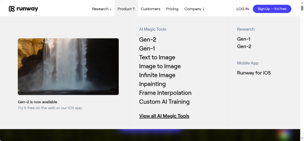The width and height of the screenshot is (304, 141).
Task: Click the 'Gen-2 is now available' text
Action: click(37, 102)
